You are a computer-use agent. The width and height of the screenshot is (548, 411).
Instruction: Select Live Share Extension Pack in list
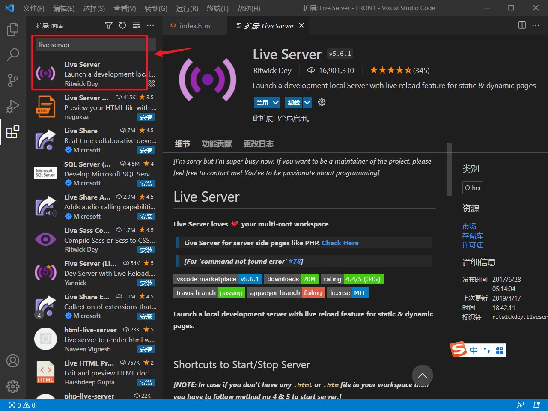click(95, 306)
